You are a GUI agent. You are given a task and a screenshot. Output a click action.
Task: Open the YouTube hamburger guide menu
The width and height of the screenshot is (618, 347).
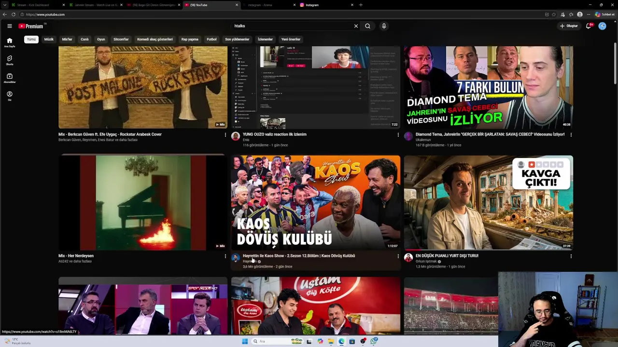(x=9, y=26)
